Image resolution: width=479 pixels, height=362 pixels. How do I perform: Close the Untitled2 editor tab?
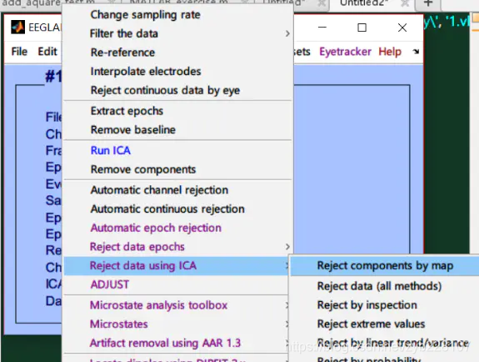(x=405, y=3)
